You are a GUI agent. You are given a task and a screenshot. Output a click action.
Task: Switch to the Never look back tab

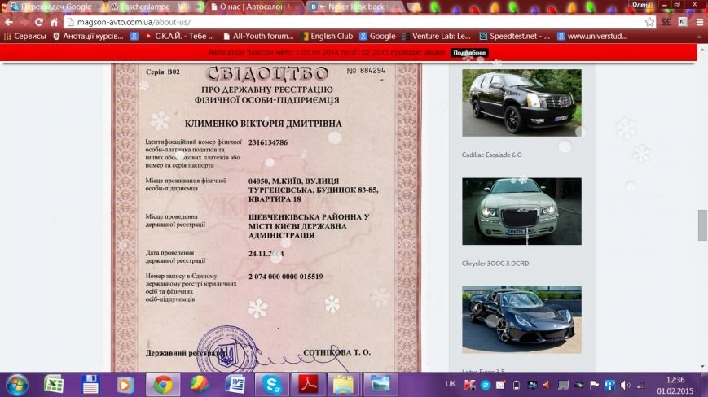pyautogui.click(x=354, y=7)
